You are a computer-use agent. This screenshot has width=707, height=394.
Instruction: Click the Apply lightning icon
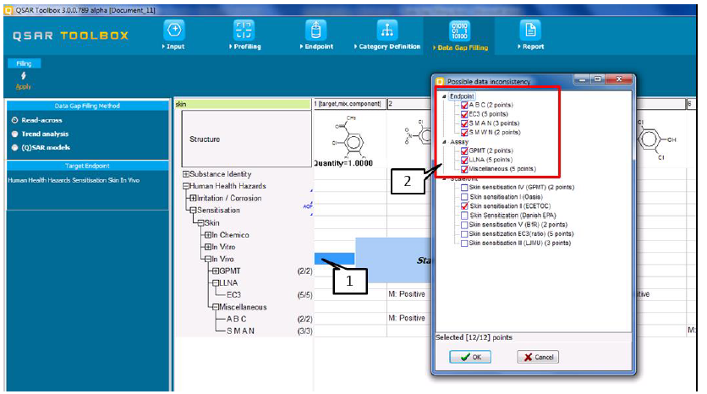pos(24,76)
